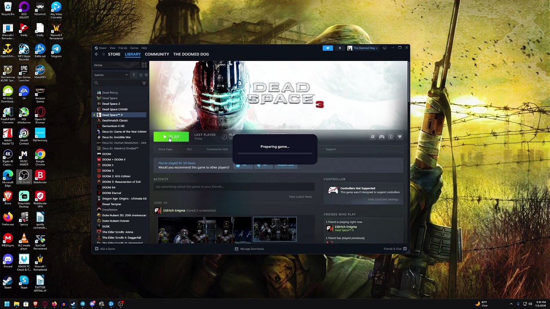The height and width of the screenshot is (309, 550).
Task: Open notifications bell in Steam
Action: click(x=339, y=48)
